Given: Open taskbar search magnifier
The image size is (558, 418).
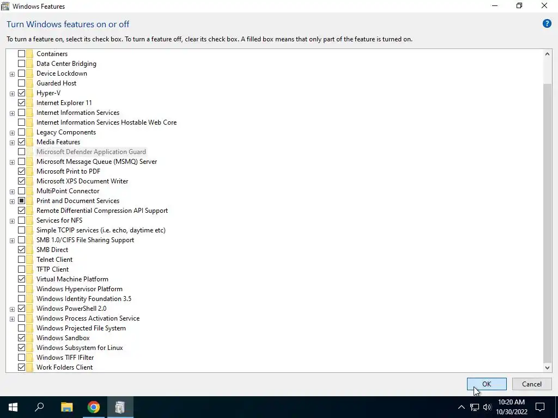Looking at the screenshot, I should (39, 407).
